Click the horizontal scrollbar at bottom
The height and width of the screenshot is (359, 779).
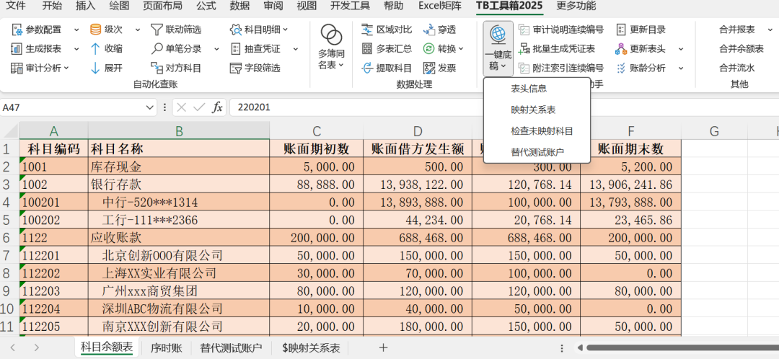(x=681, y=347)
